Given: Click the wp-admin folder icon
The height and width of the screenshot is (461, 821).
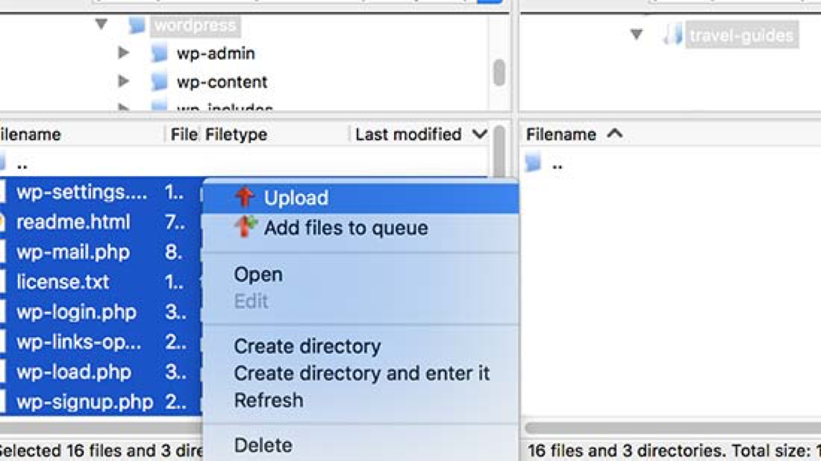Looking at the screenshot, I should pos(159,53).
